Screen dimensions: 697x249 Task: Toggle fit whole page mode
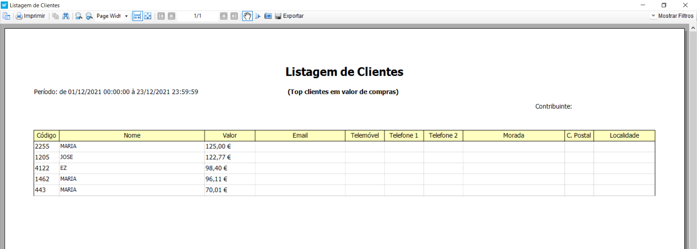148,16
